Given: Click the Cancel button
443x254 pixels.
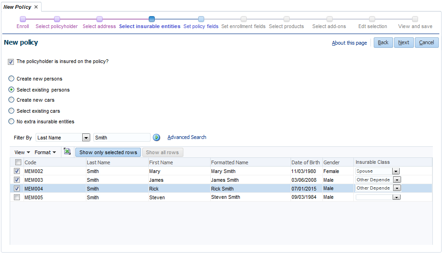Looking at the screenshot, I should [427, 42].
